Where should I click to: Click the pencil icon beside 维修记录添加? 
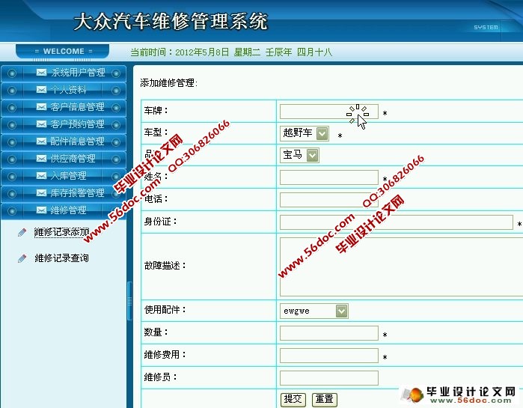click(x=22, y=232)
